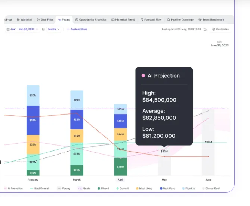Viewport: 250px width, 206px height.
Task: Toggle the Hard Commit legend series
Action: point(40,188)
